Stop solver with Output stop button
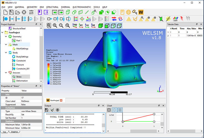Image resolution: width=204 pixels, height=138 pixels. click(58, 110)
